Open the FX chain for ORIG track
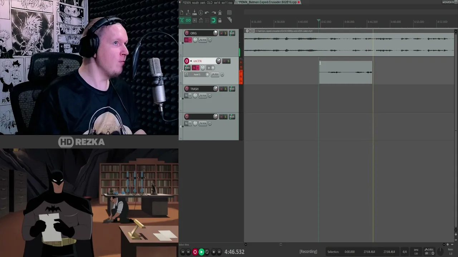458x257 pixels. tap(186, 40)
